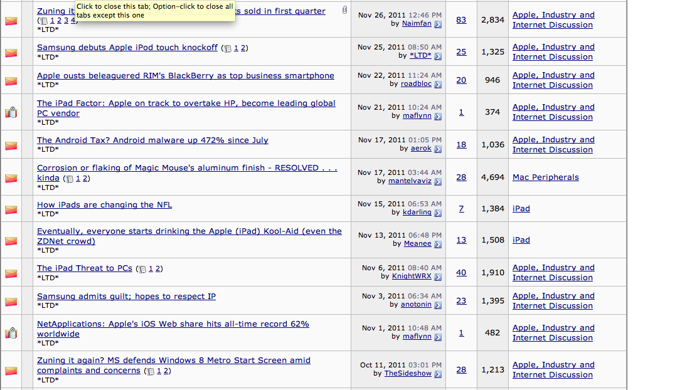Screen dimensions: 675x390
Task: Open 'Eventually, everyone starts drinking' thread
Action: point(189,236)
